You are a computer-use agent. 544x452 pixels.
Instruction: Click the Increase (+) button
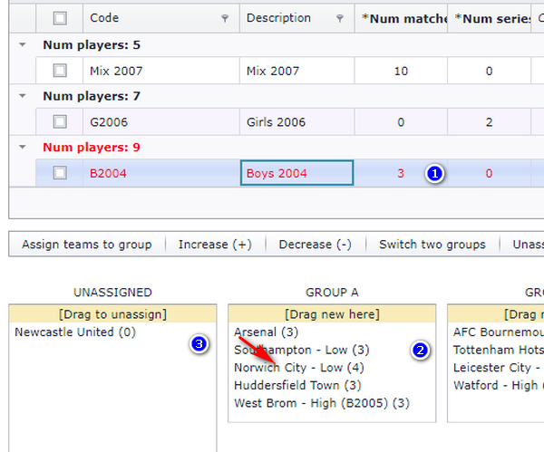pos(215,245)
